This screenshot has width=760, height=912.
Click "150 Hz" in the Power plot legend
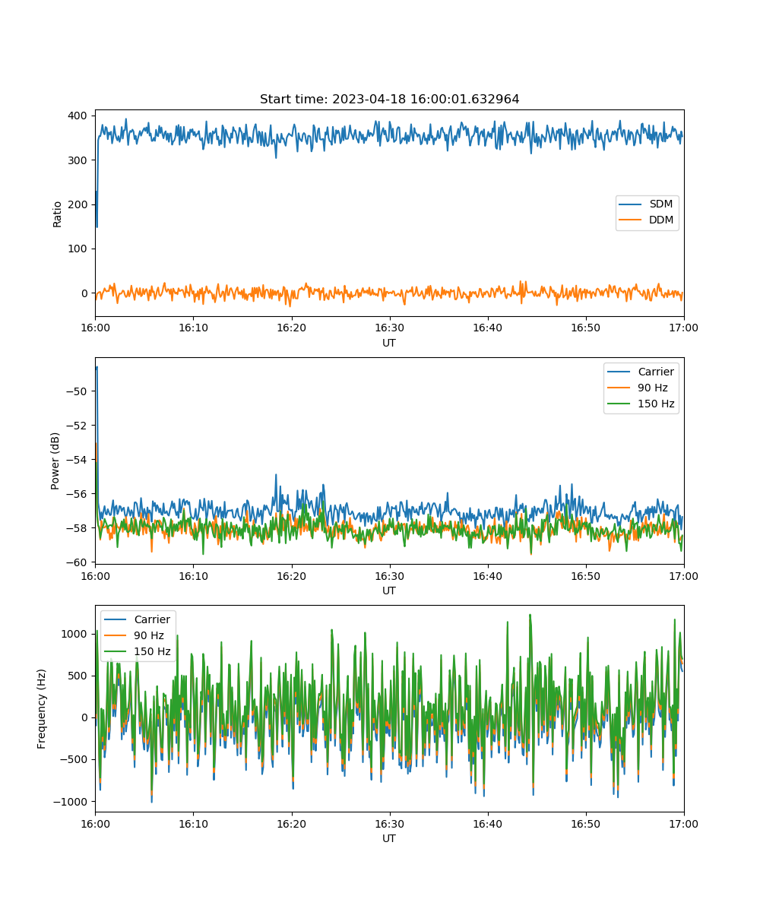tap(656, 404)
